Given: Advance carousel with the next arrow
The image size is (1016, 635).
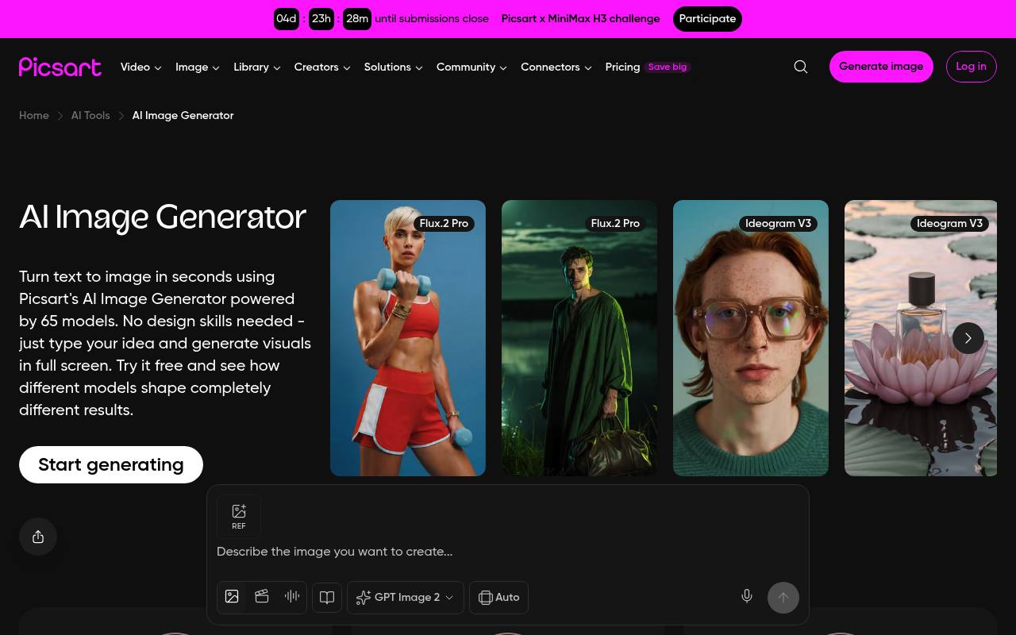Looking at the screenshot, I should 968,338.
